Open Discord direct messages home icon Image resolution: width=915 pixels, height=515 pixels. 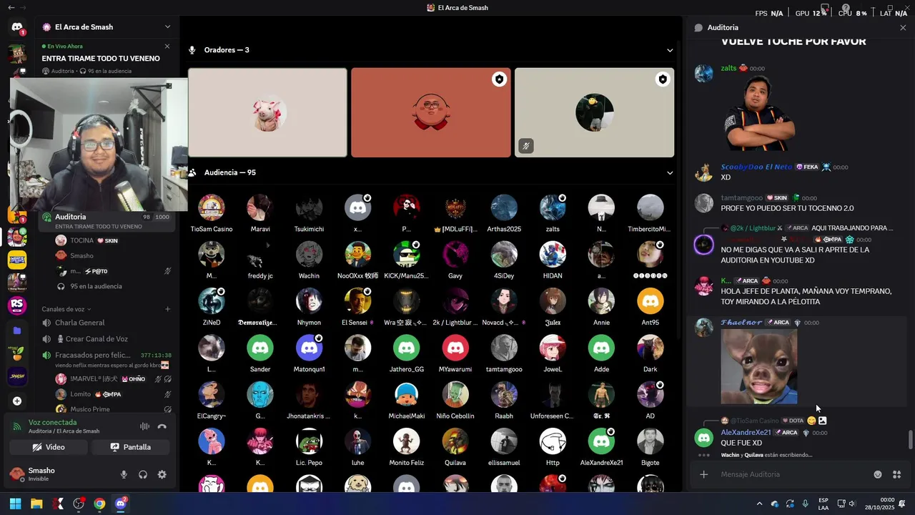(16, 27)
